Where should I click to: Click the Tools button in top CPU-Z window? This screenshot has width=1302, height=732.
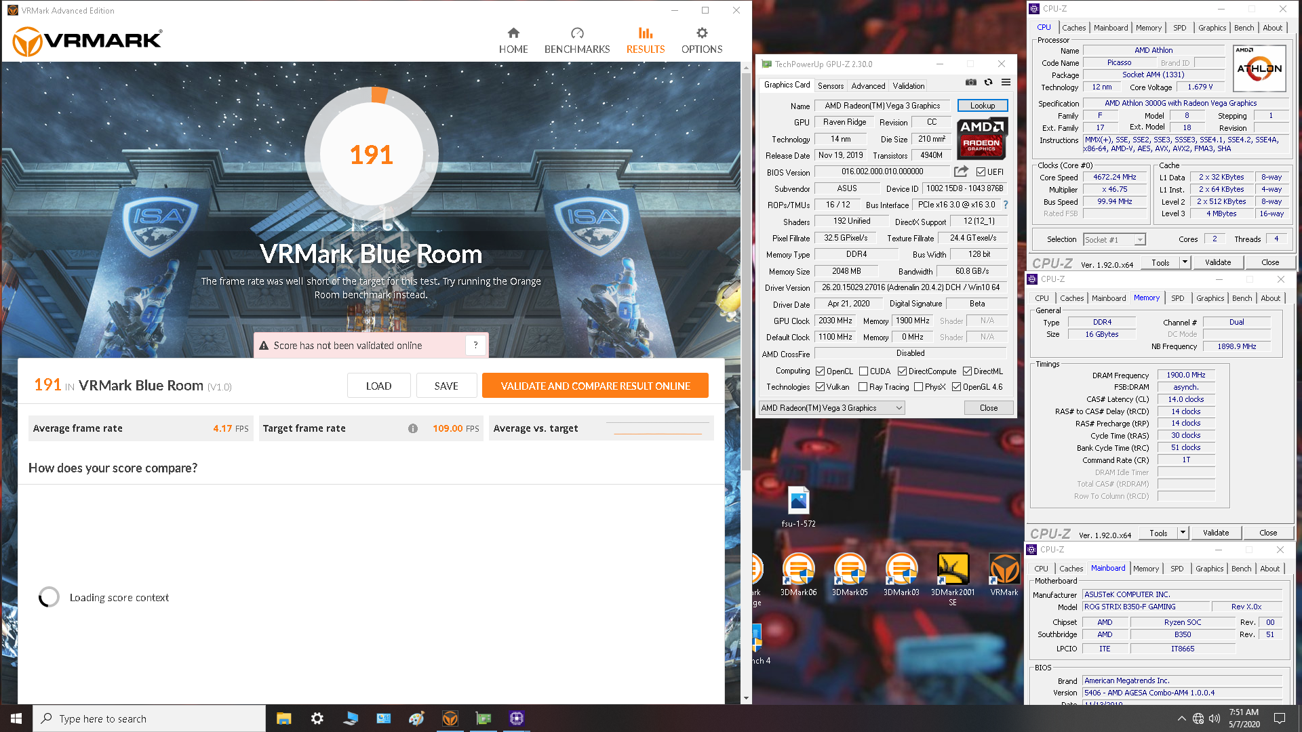1160,262
